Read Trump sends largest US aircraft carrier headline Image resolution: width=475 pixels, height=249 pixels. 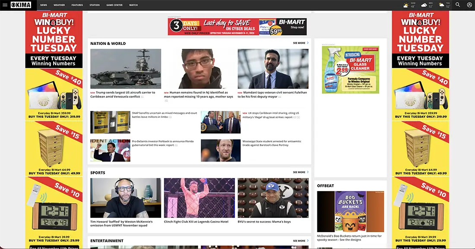[x=123, y=95]
